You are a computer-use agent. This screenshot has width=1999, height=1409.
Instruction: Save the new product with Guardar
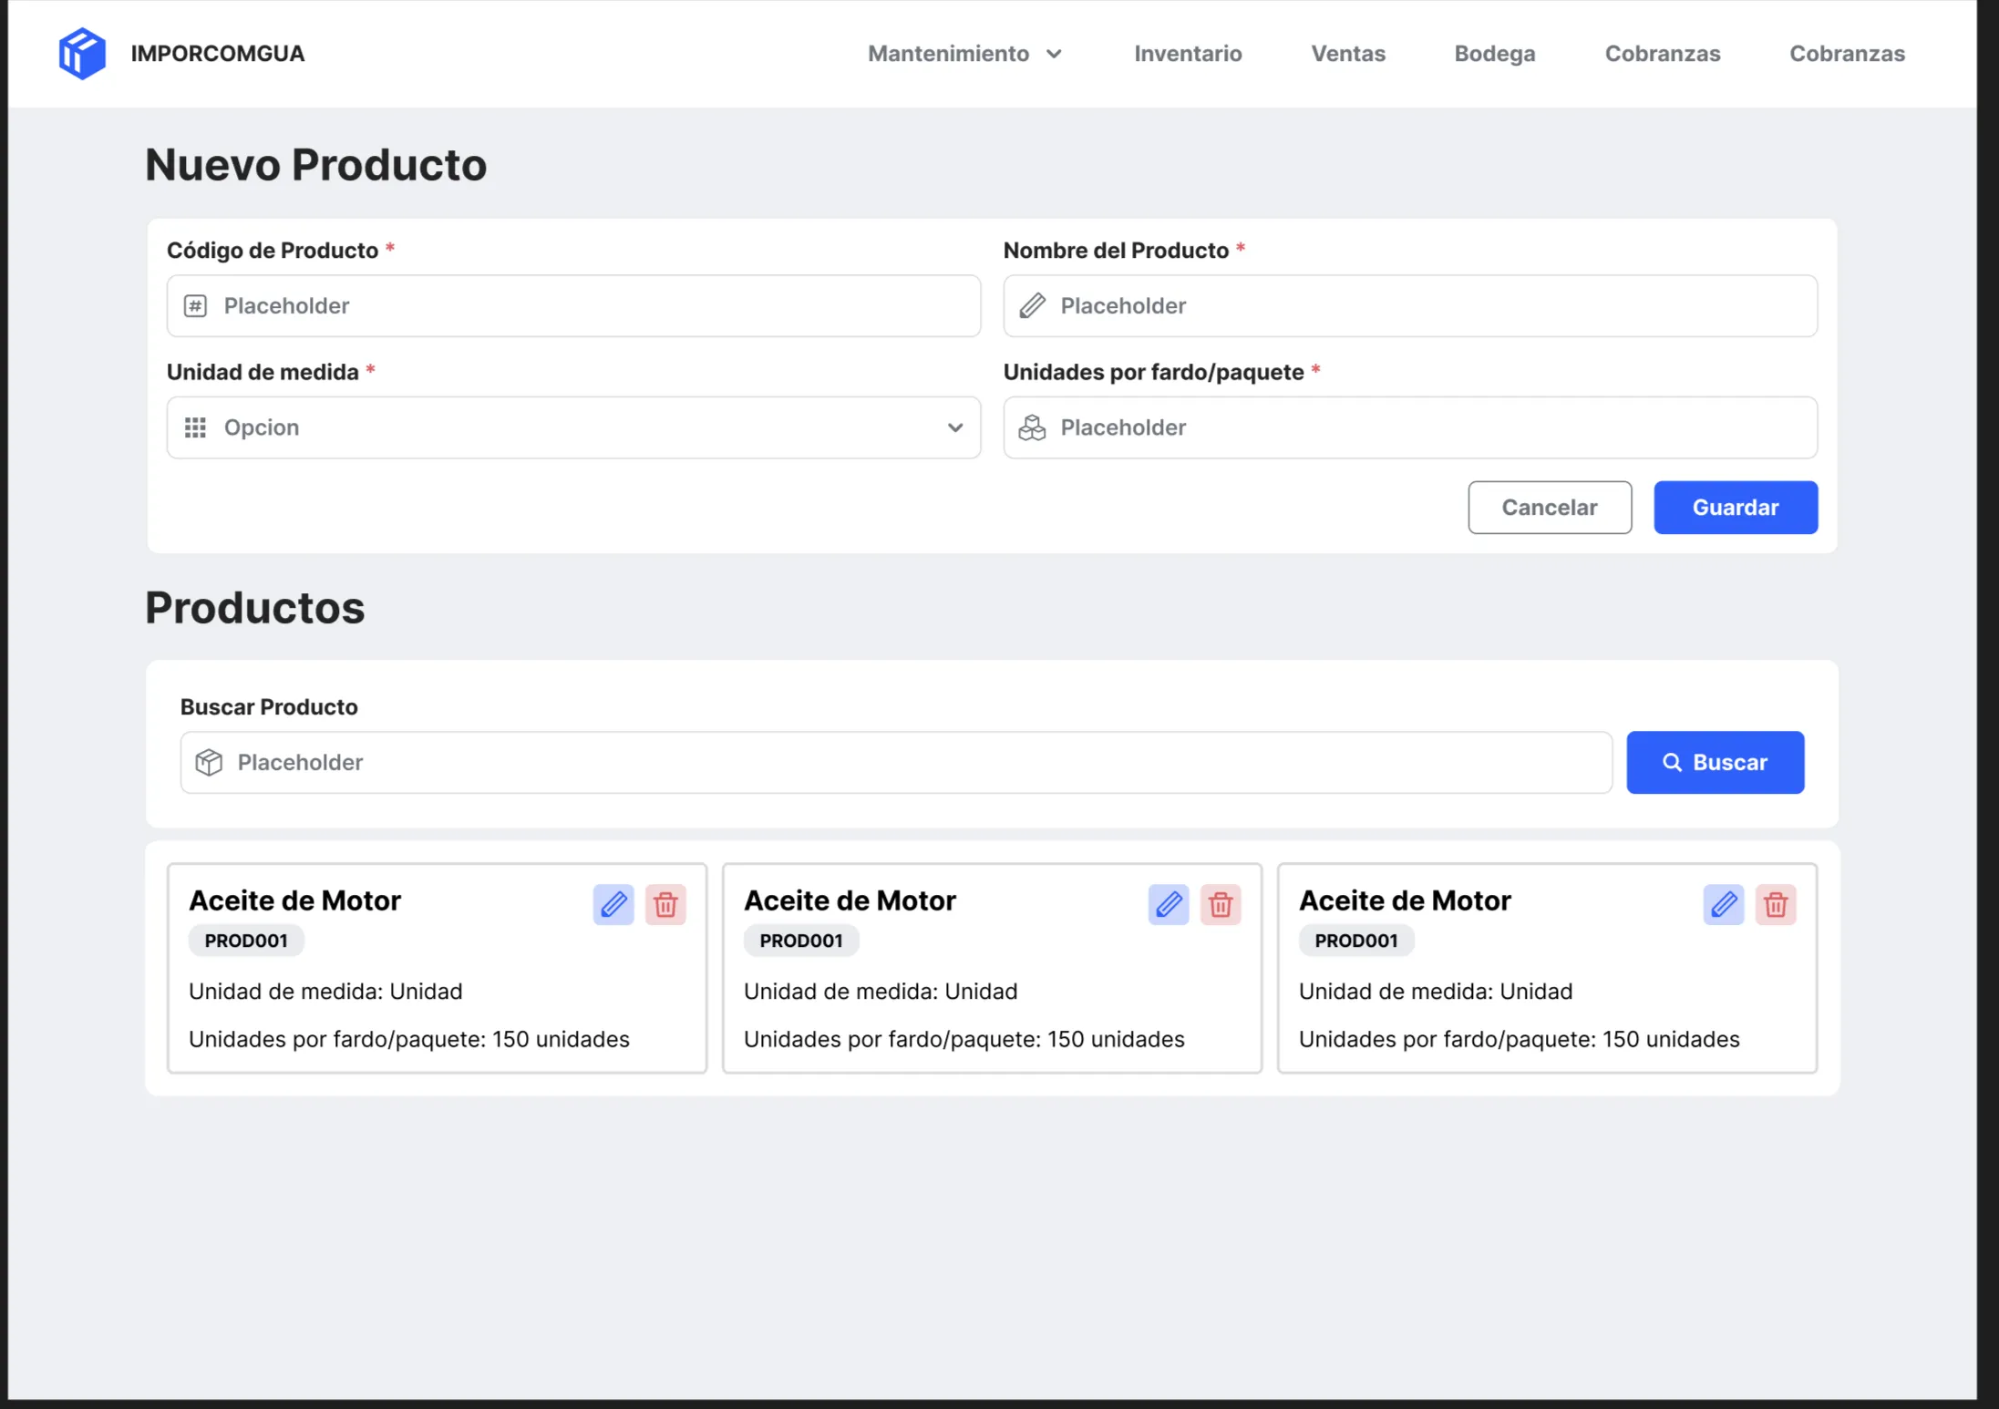tap(1735, 508)
